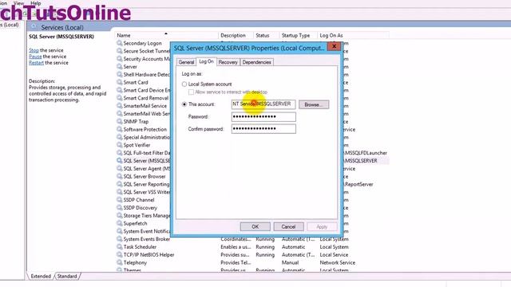The image size is (511, 287).
Task: Click the Secure Socket Tunnel service gear icon
Action: (120, 51)
